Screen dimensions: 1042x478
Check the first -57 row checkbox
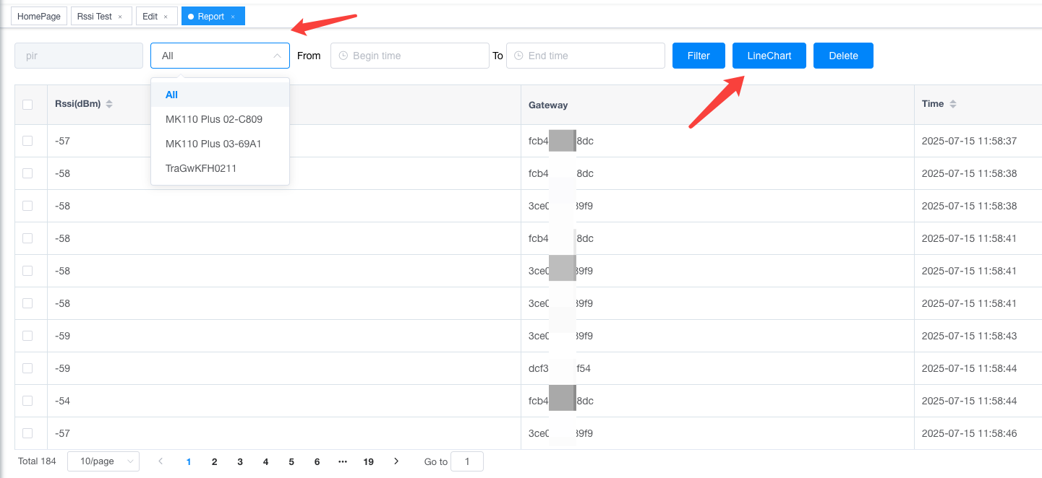tap(27, 141)
